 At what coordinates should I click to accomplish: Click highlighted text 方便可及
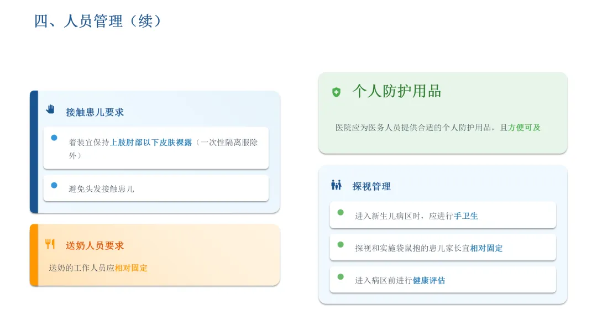[524, 128]
